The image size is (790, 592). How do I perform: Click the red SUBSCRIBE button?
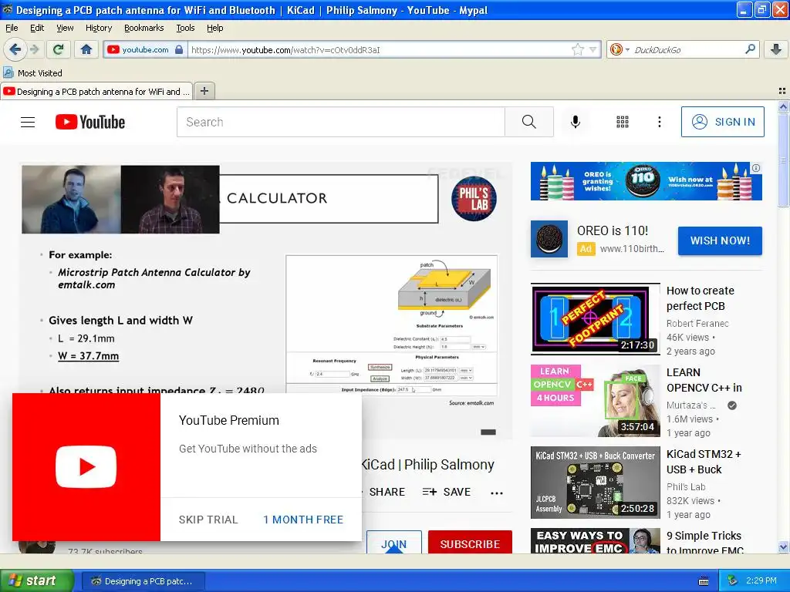pyautogui.click(x=470, y=543)
